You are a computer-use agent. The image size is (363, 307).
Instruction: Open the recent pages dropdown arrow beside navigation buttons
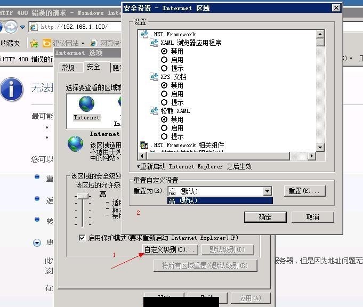pyautogui.click(x=23, y=27)
